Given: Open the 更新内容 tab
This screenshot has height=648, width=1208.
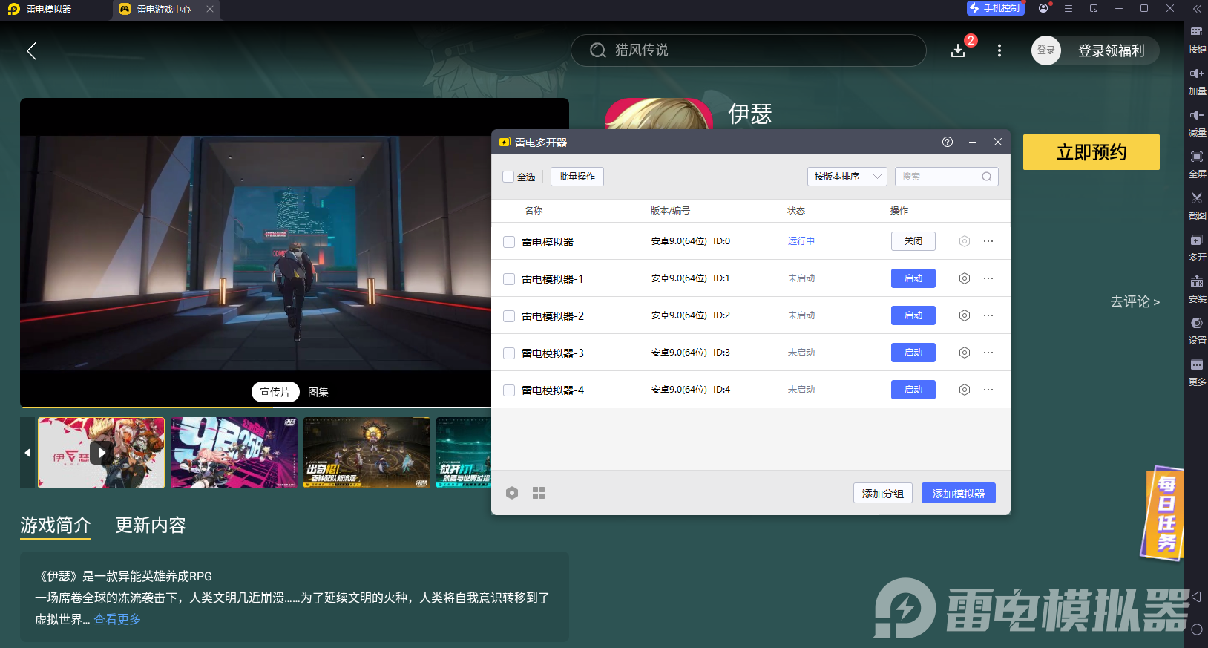Looking at the screenshot, I should 151,526.
